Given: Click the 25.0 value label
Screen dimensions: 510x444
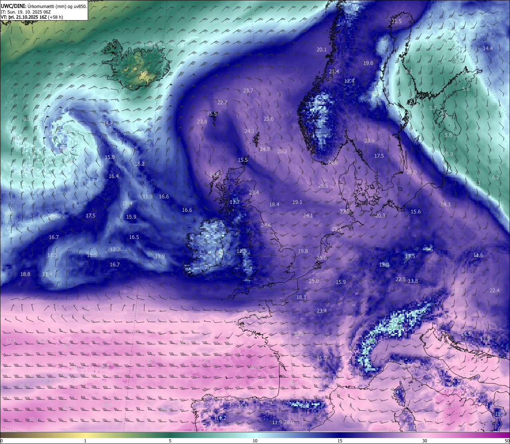Looking at the screenshot, I should click(x=314, y=281).
